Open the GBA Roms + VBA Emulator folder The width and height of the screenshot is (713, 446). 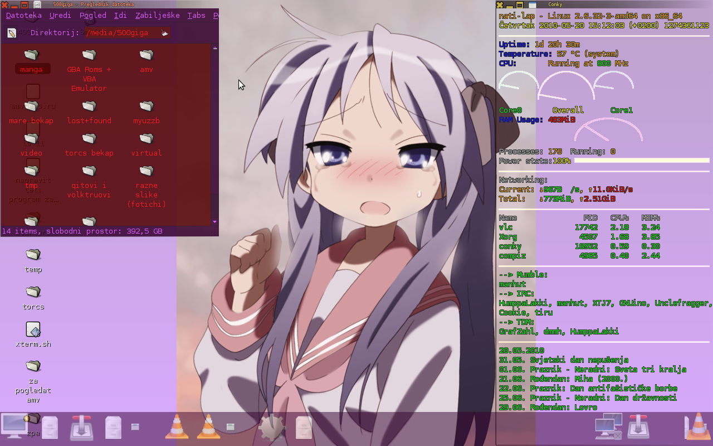tap(89, 56)
